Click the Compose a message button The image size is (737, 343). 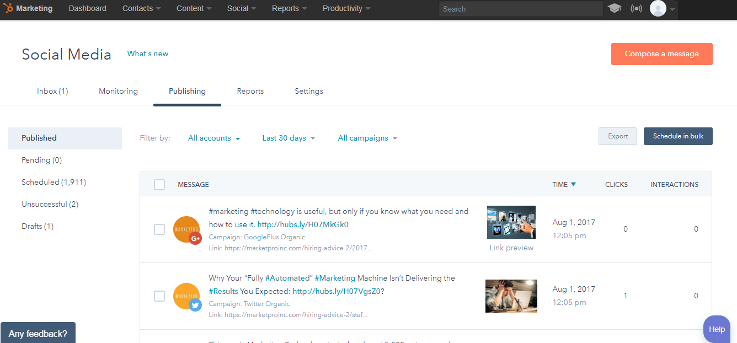[x=661, y=53]
